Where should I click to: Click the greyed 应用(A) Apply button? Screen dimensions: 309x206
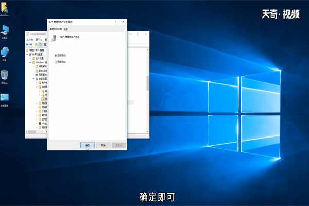[119, 145]
